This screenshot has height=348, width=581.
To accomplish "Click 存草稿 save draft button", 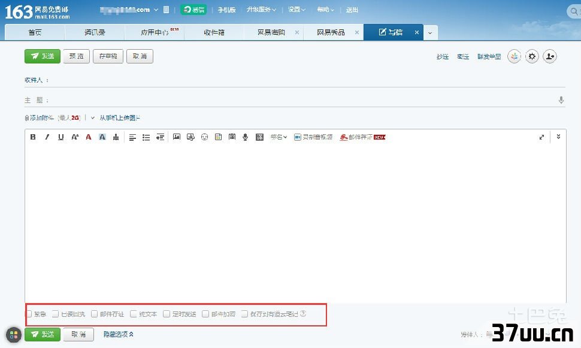I will [108, 56].
